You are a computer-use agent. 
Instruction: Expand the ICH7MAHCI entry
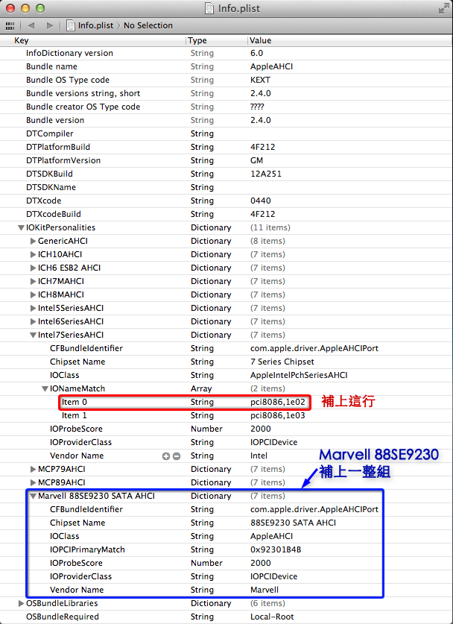(33, 281)
